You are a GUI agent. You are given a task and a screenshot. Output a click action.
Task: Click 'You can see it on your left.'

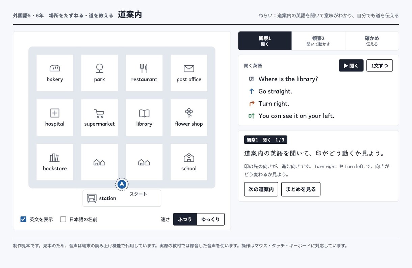point(296,116)
